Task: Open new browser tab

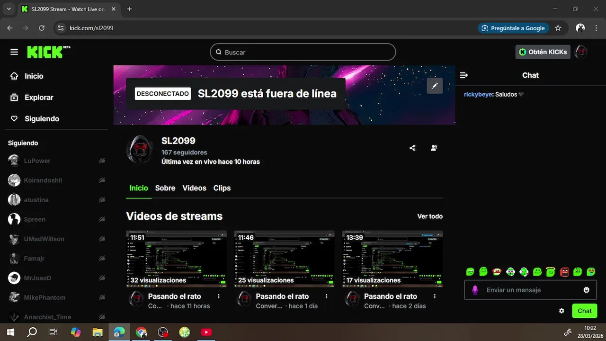Action: click(129, 9)
